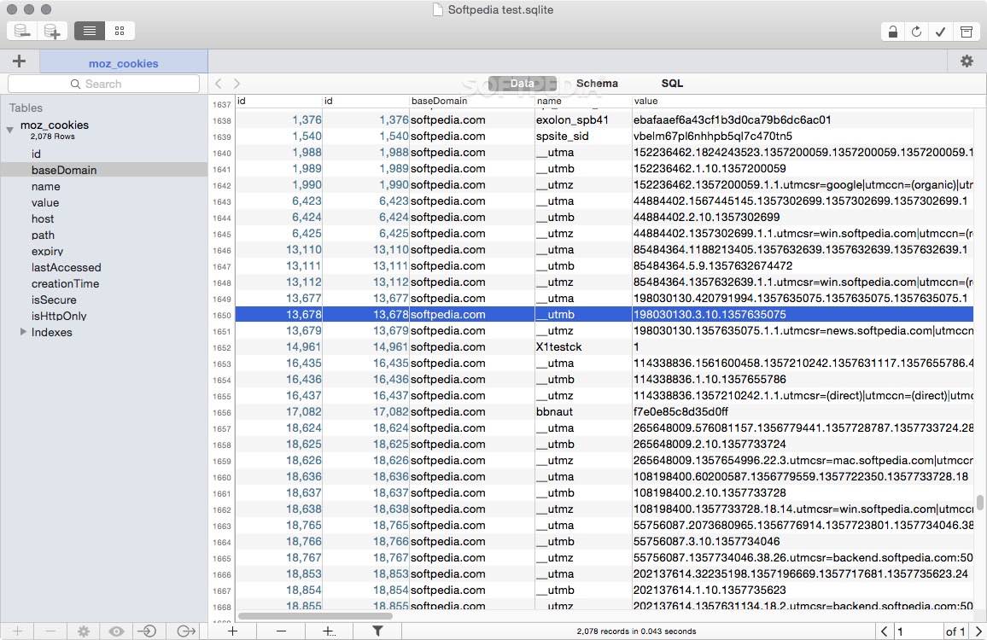Click the page number field
This screenshot has height=640, width=987.
(919, 631)
